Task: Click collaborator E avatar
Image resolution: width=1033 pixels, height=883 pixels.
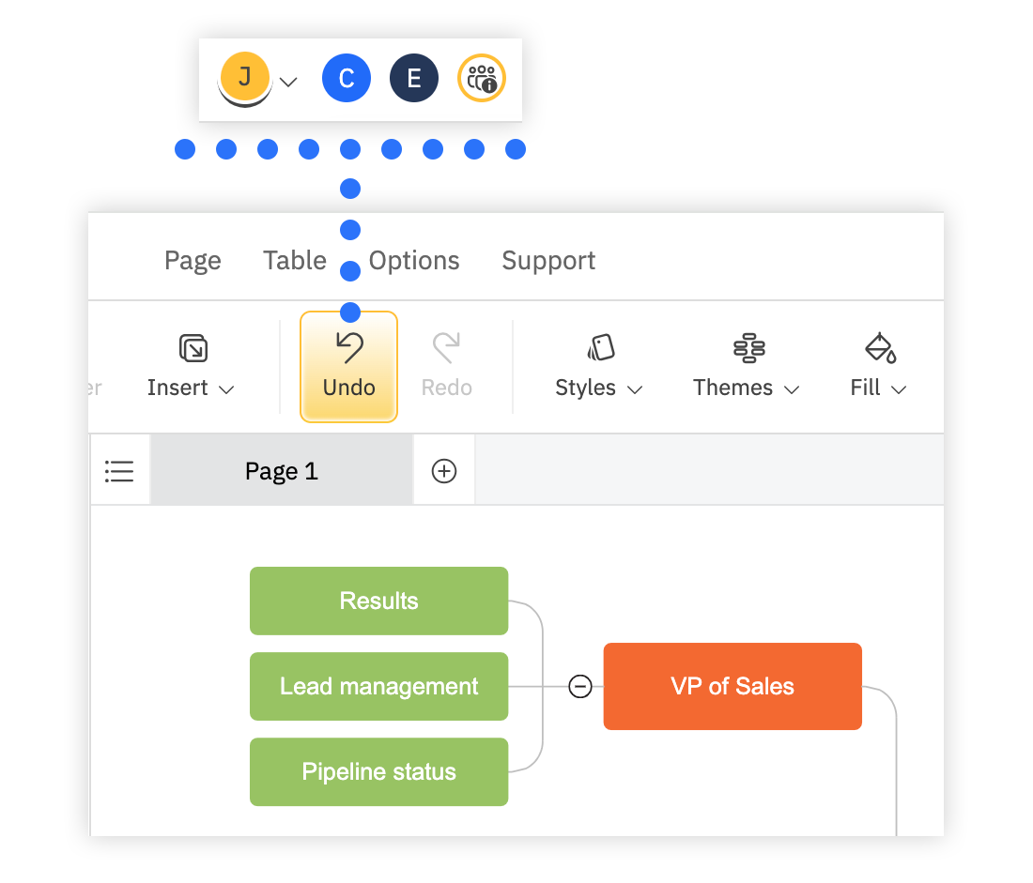Action: [x=414, y=79]
